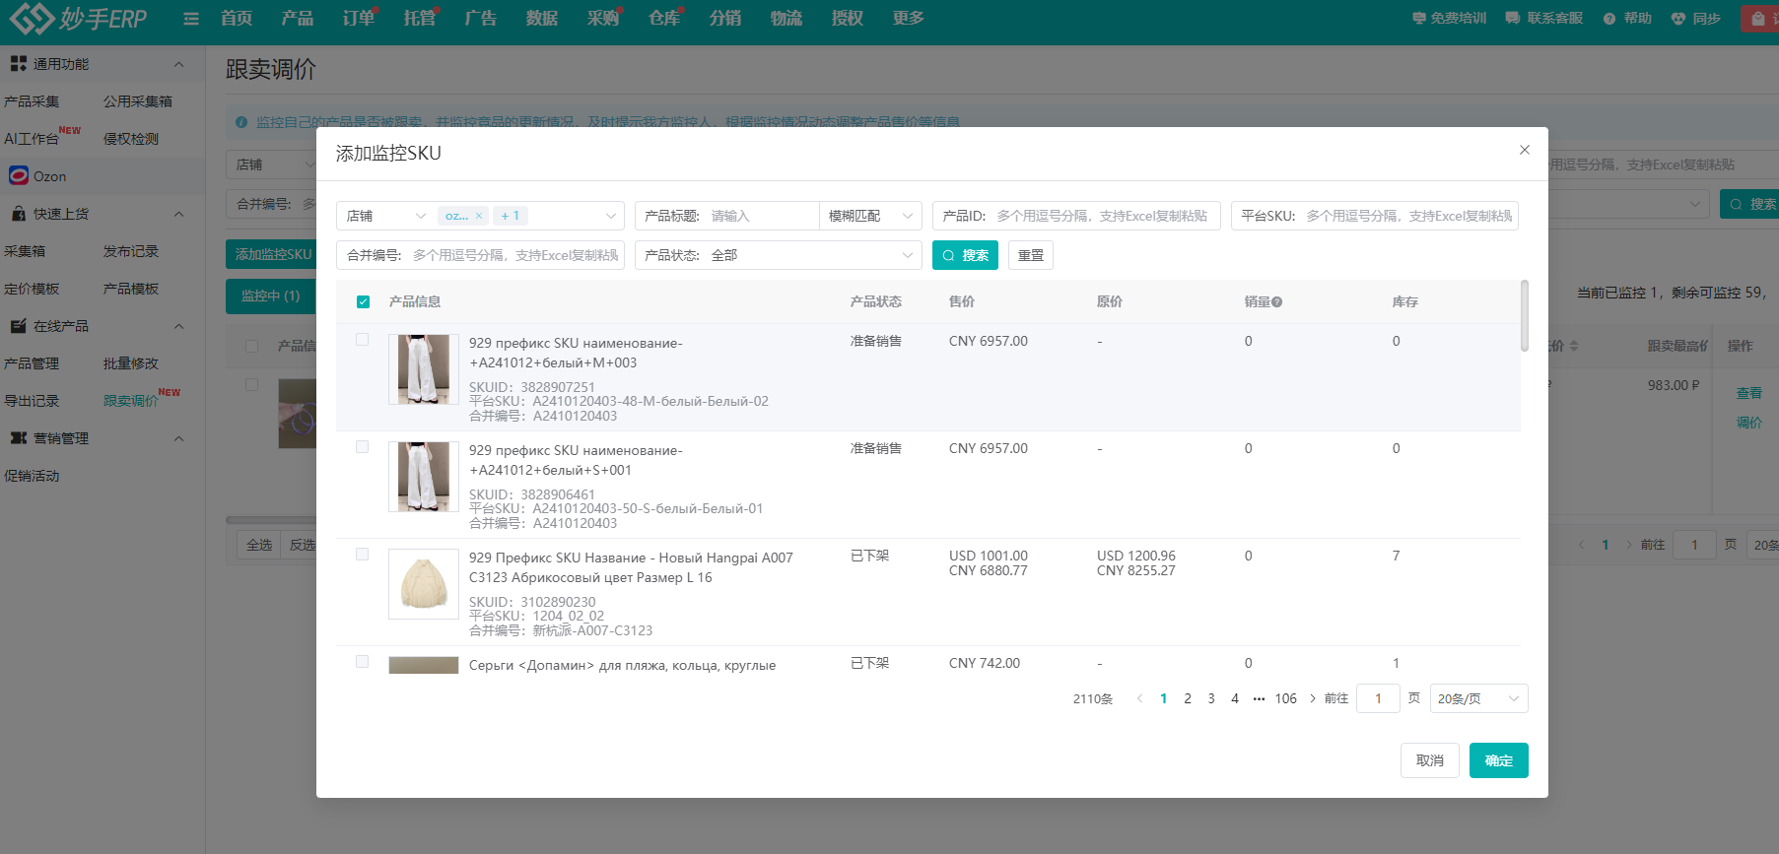
Task: Open 免费培训 in the top bar
Action: pyautogui.click(x=1449, y=19)
